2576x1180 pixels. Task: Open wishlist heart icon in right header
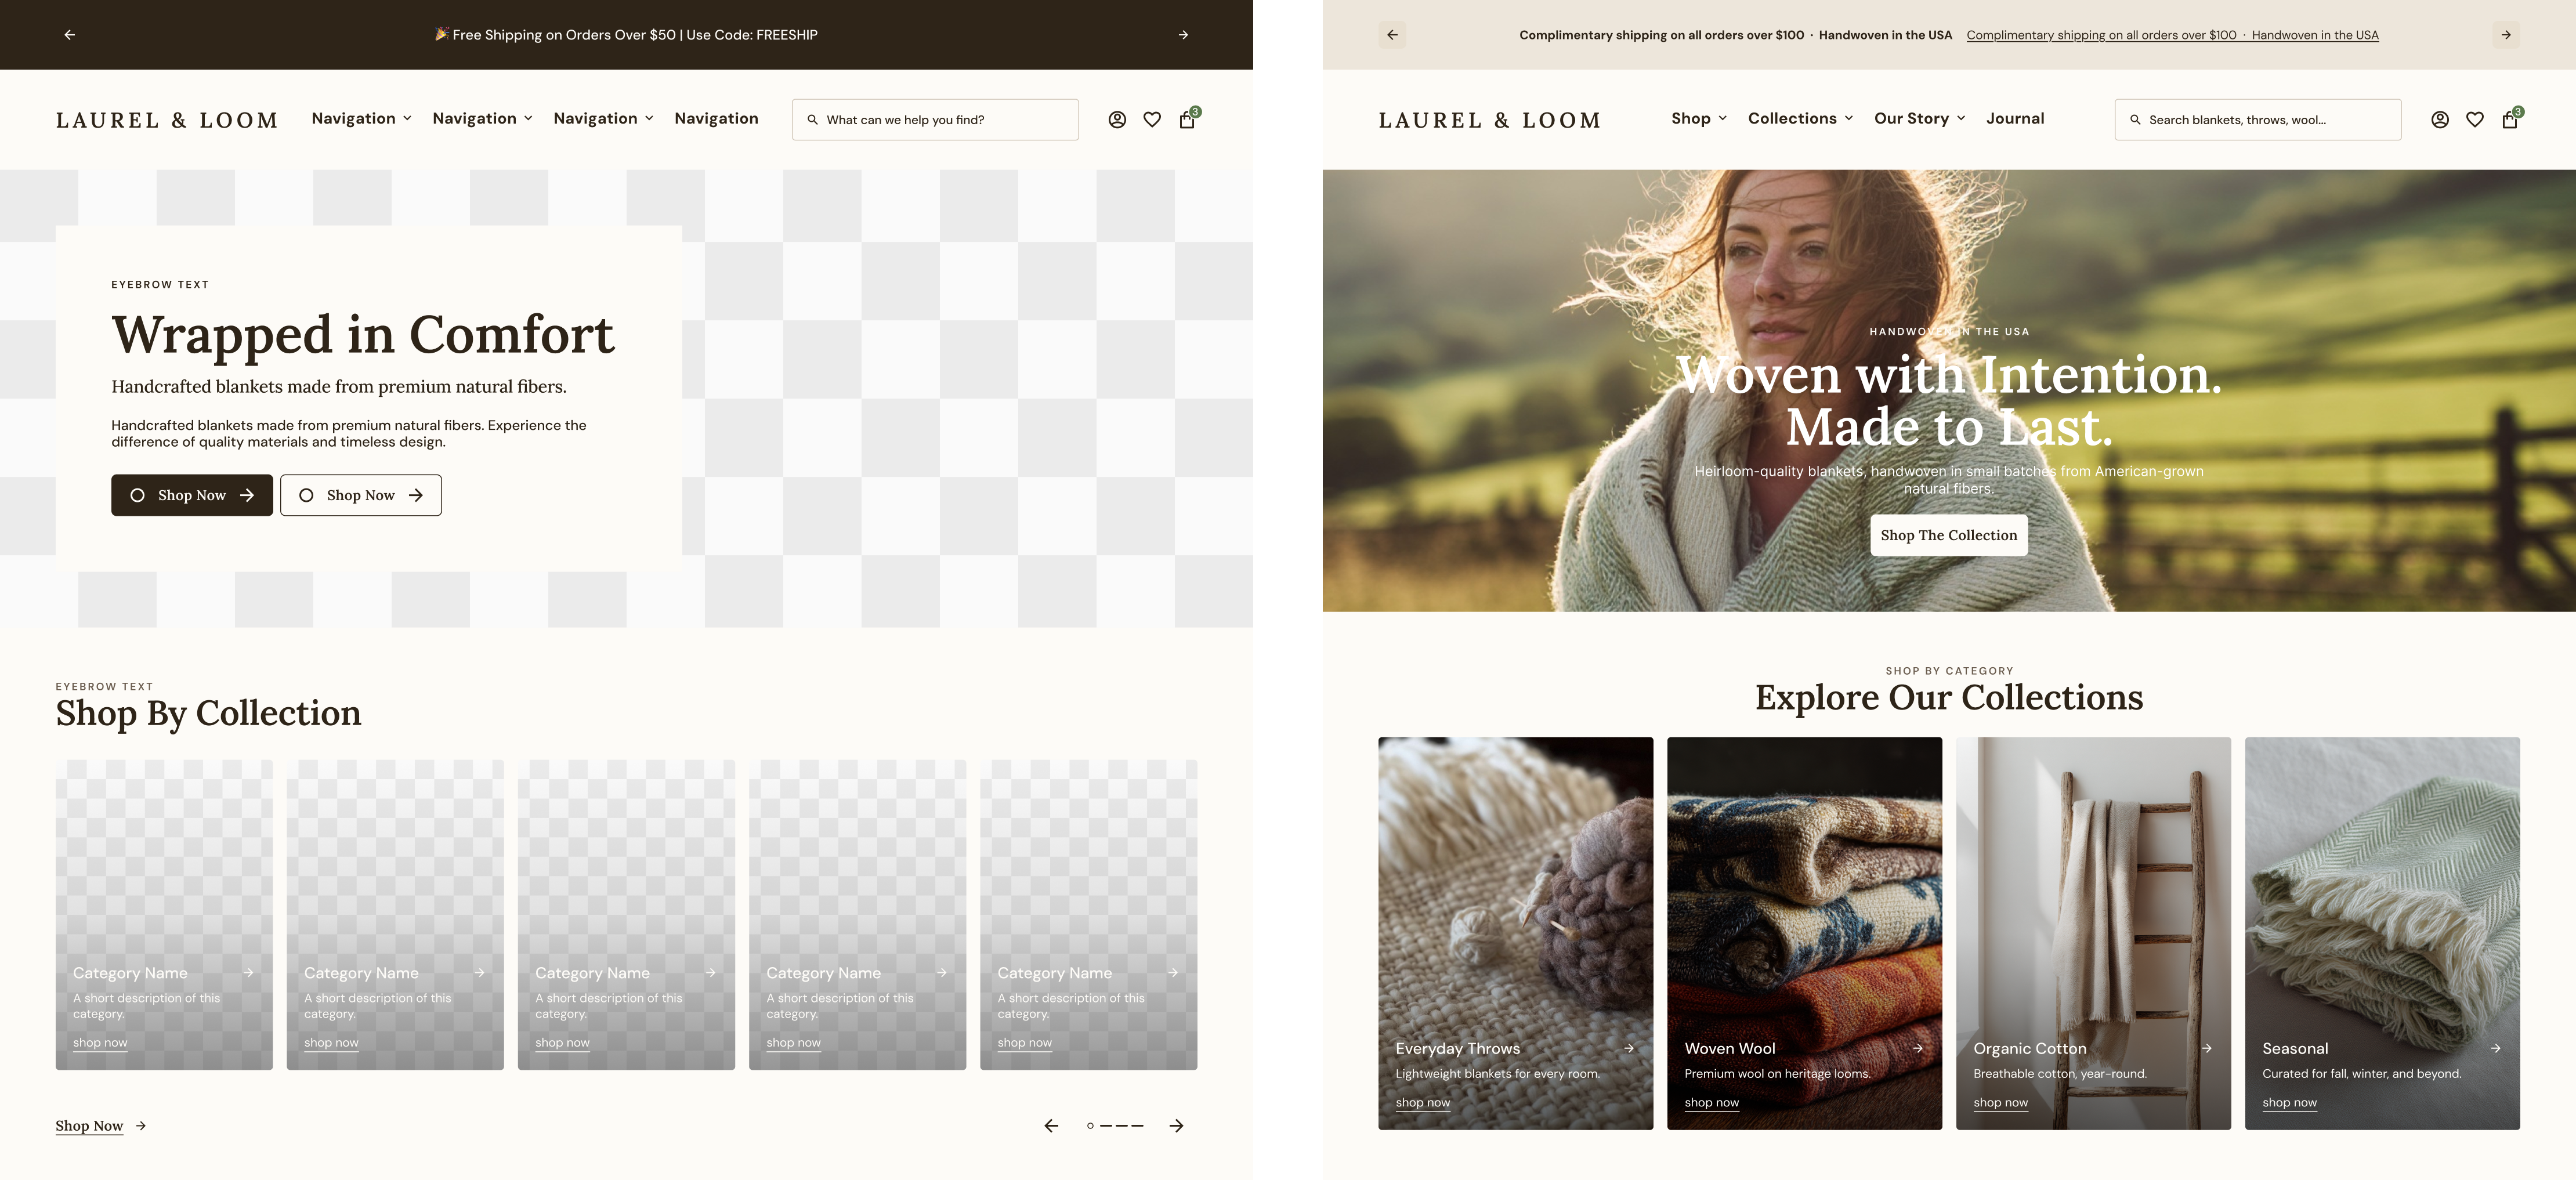(x=2474, y=120)
